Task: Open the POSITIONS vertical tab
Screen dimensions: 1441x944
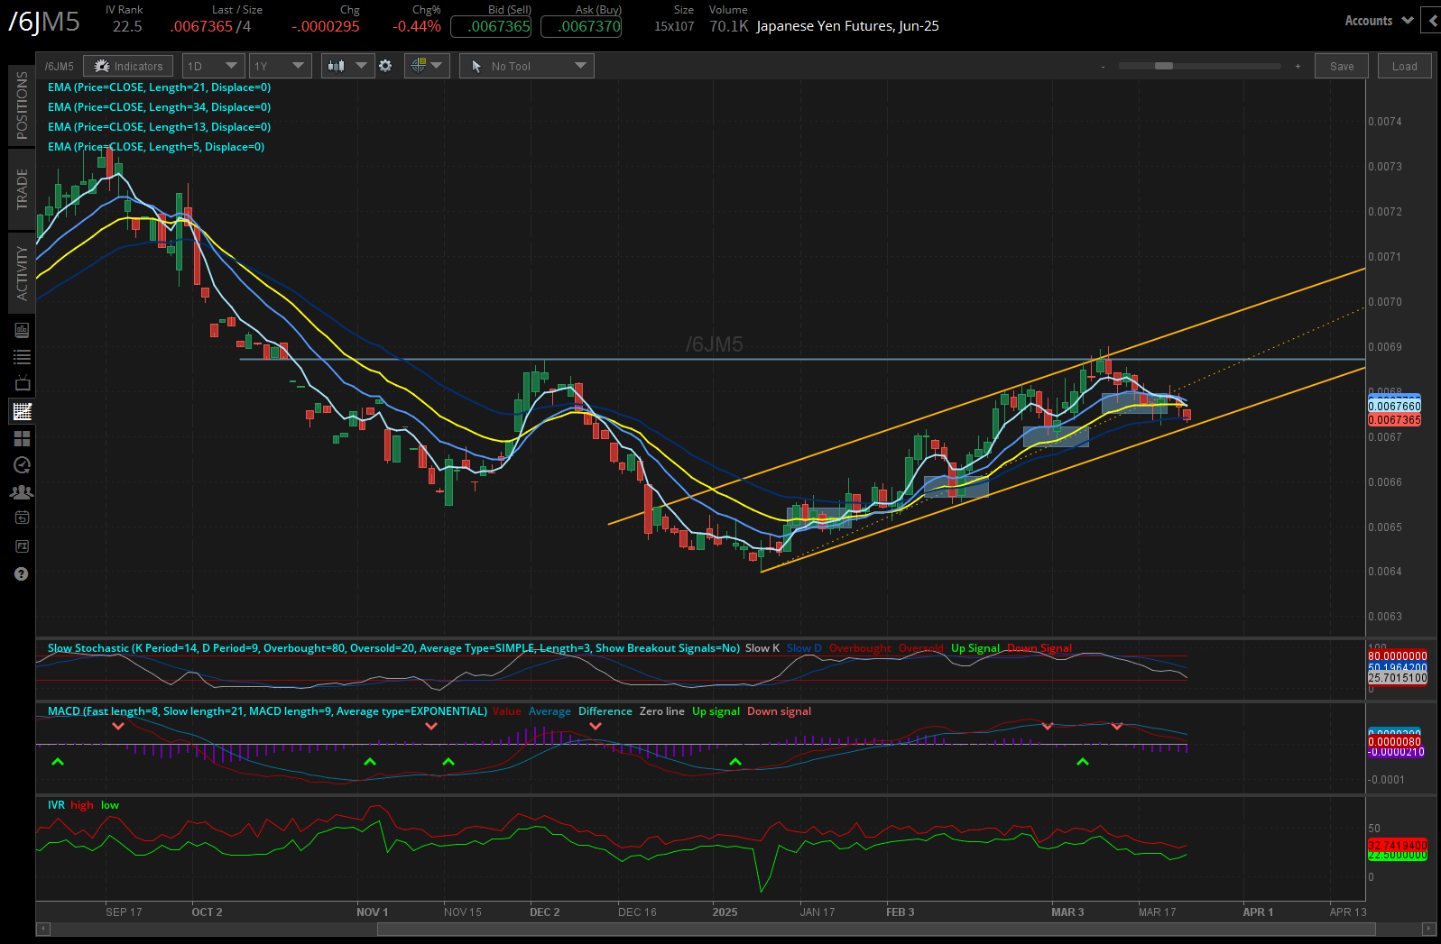Action: pyautogui.click(x=22, y=105)
